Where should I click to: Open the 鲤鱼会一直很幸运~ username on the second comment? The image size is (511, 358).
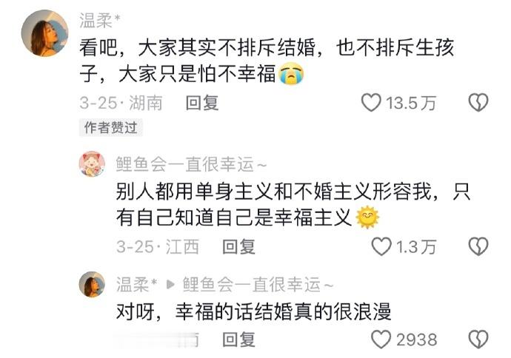(x=191, y=164)
